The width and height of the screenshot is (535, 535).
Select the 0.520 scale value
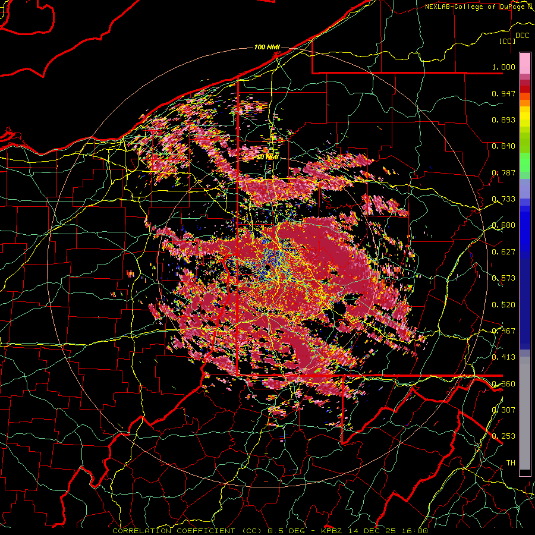[503, 305]
